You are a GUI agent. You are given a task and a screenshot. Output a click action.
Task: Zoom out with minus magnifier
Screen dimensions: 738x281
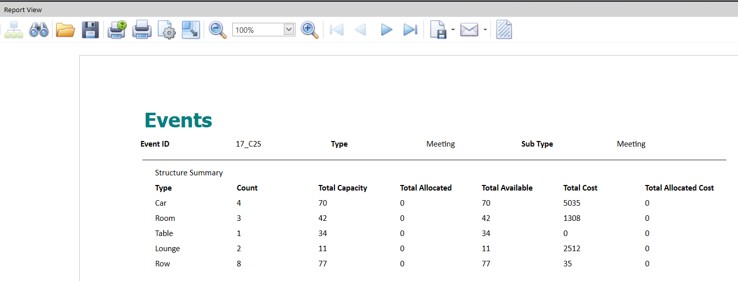(218, 30)
